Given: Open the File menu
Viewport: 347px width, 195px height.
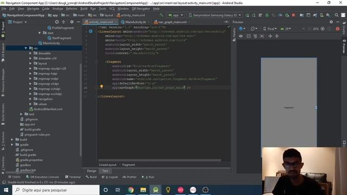Looking at the screenshot, I should (x=4, y=9).
